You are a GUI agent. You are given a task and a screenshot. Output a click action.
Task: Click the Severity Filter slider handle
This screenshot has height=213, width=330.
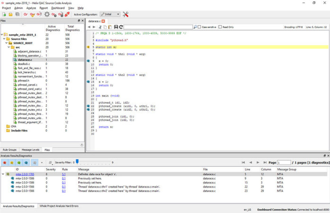(77, 162)
